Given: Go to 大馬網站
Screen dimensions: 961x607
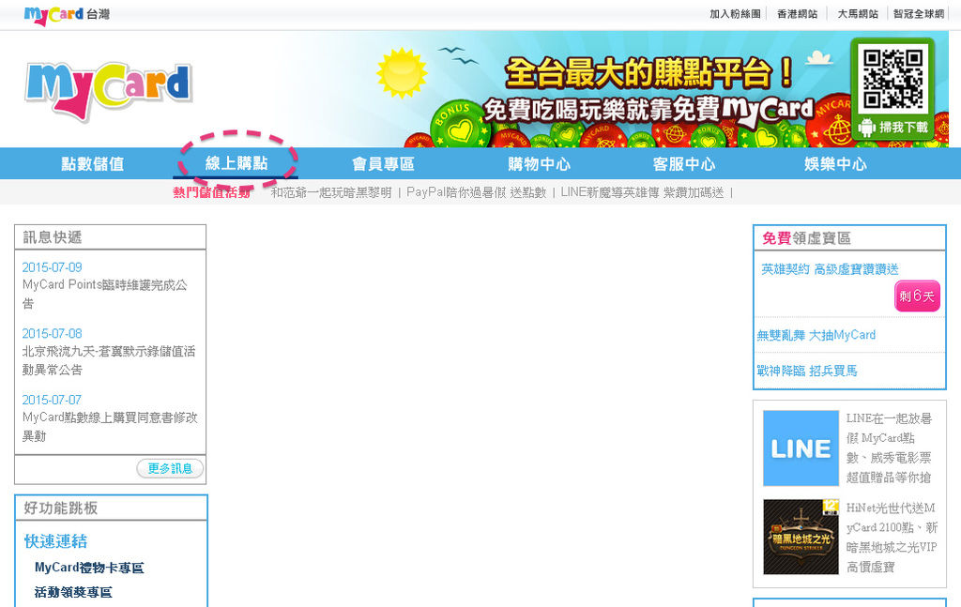Looking at the screenshot, I should point(858,13).
